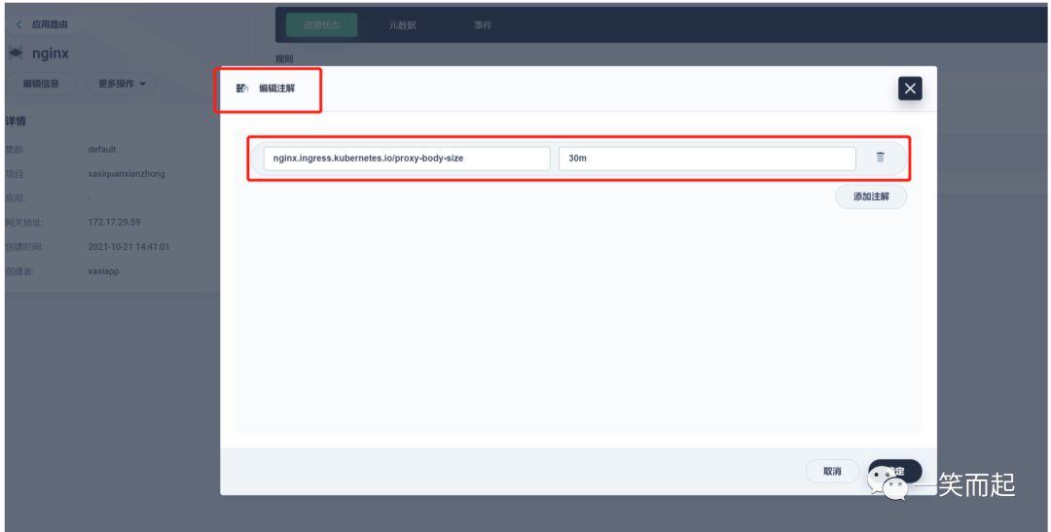Edit the annotation value field 30m

[707, 159]
